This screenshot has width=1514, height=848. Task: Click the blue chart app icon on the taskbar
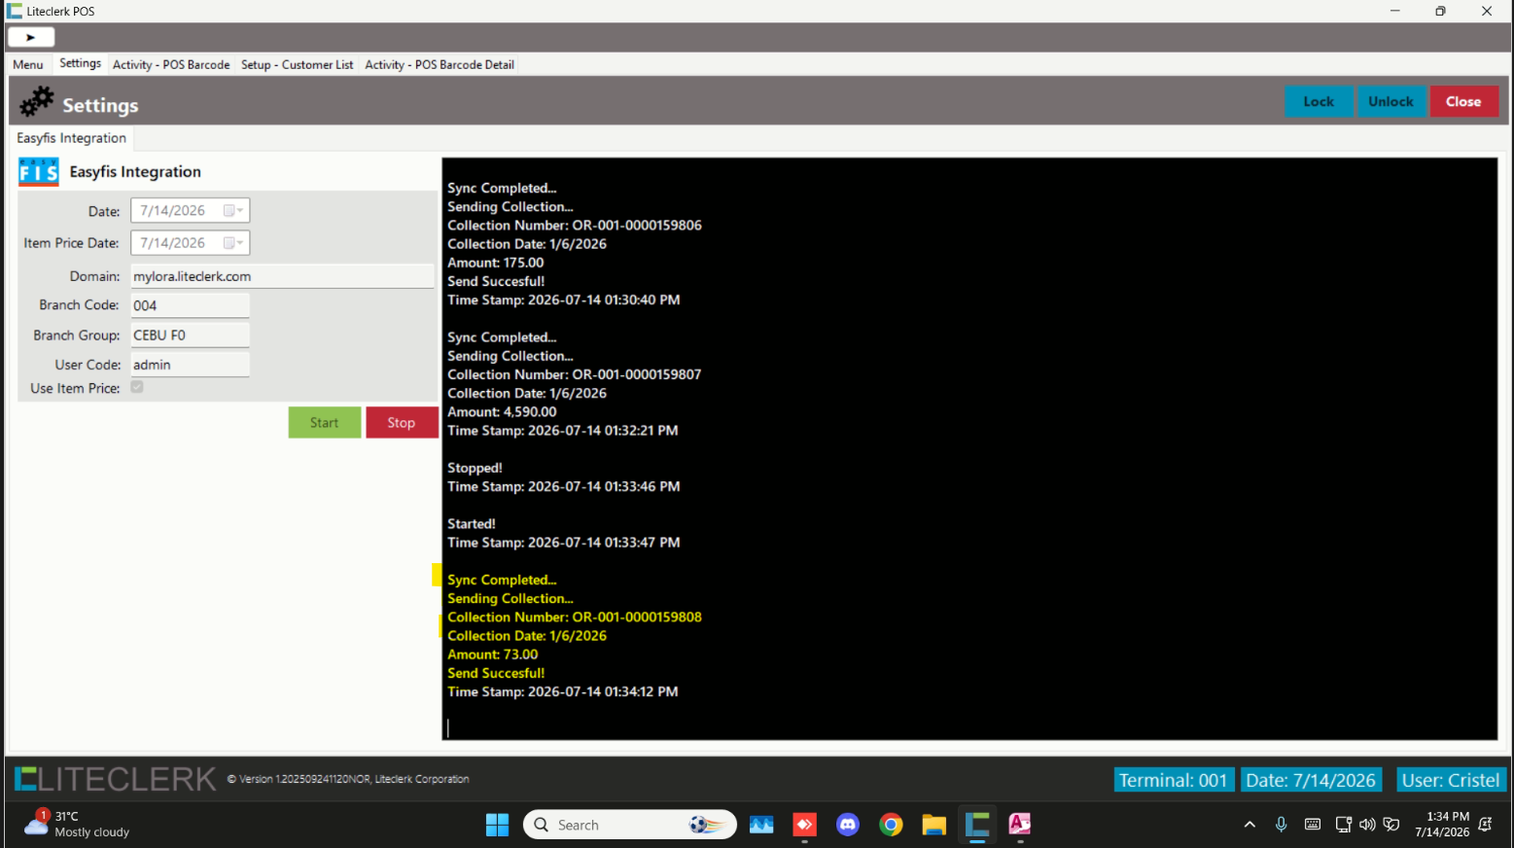(761, 825)
